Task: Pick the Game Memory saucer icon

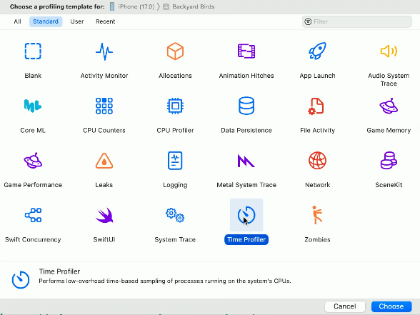Action: [x=389, y=106]
